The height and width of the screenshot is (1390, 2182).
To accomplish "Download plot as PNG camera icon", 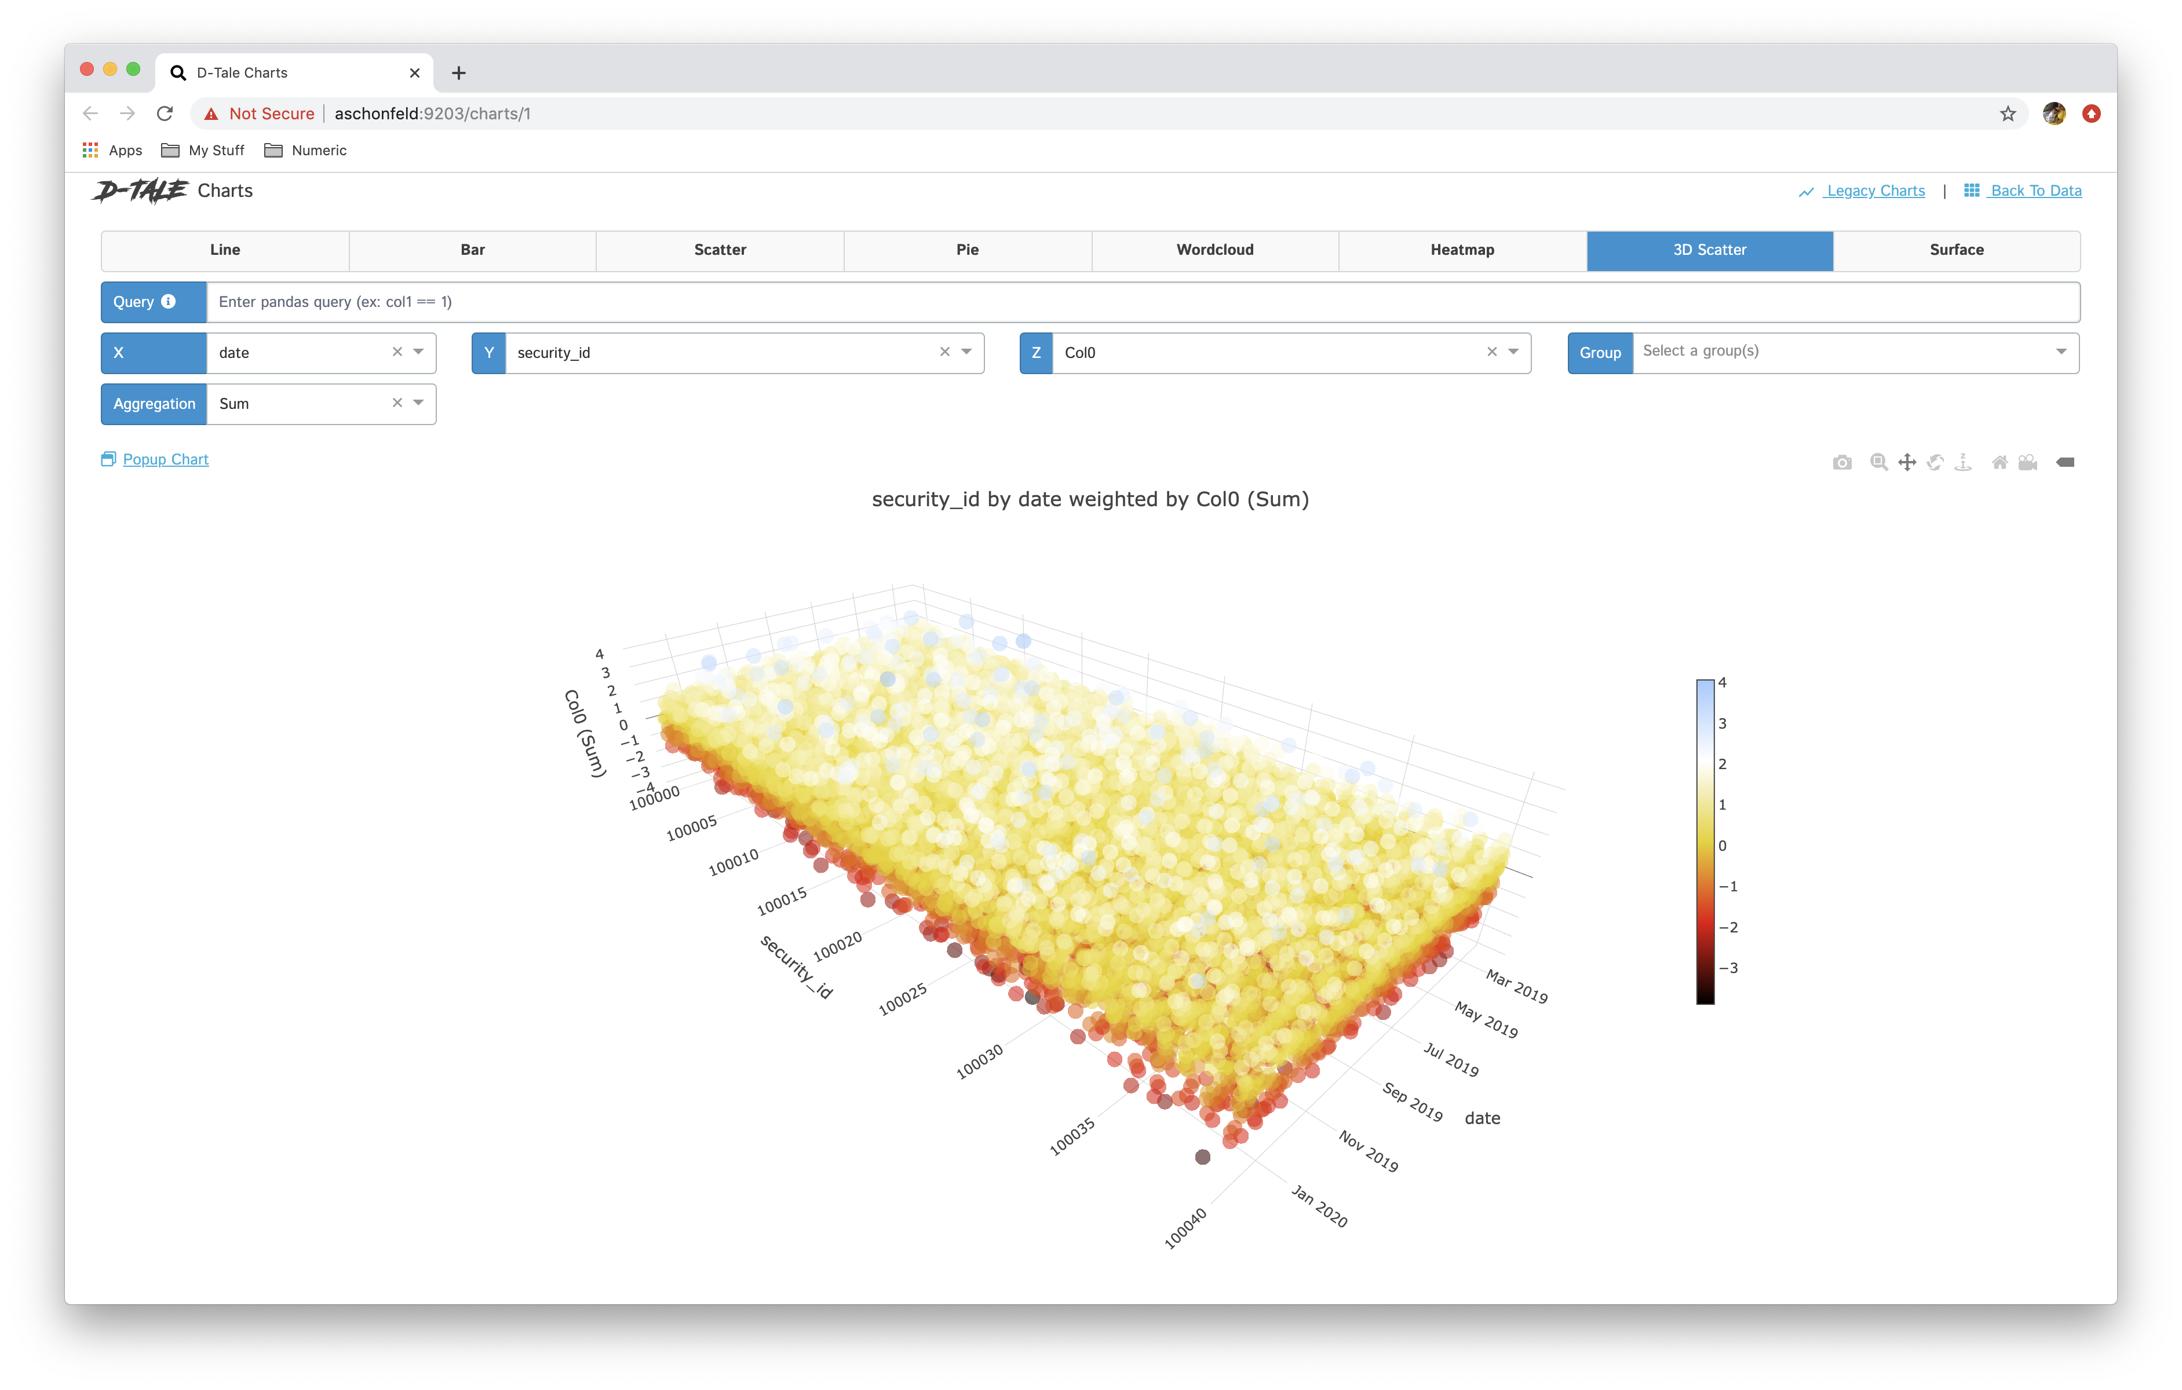I will (1841, 463).
